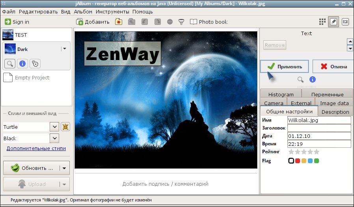Rotate image right toolbar icon

pos(157,22)
